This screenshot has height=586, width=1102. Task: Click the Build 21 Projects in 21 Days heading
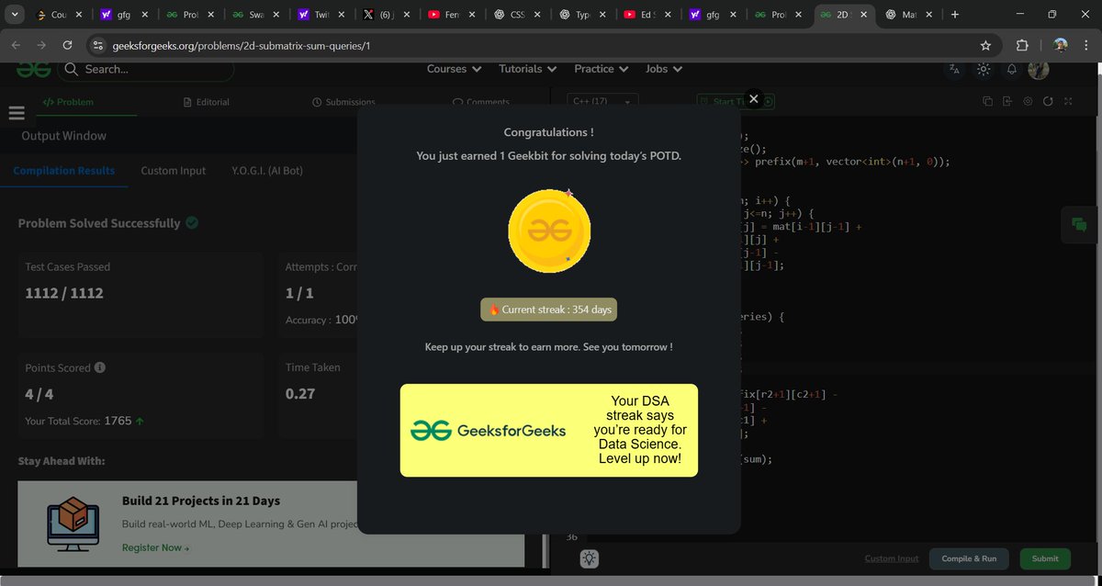(201, 501)
